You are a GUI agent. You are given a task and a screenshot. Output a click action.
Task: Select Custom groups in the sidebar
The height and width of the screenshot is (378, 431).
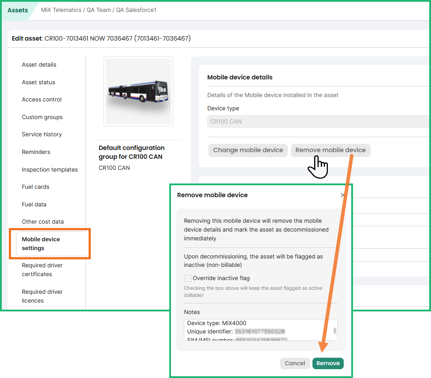pyautogui.click(x=42, y=117)
